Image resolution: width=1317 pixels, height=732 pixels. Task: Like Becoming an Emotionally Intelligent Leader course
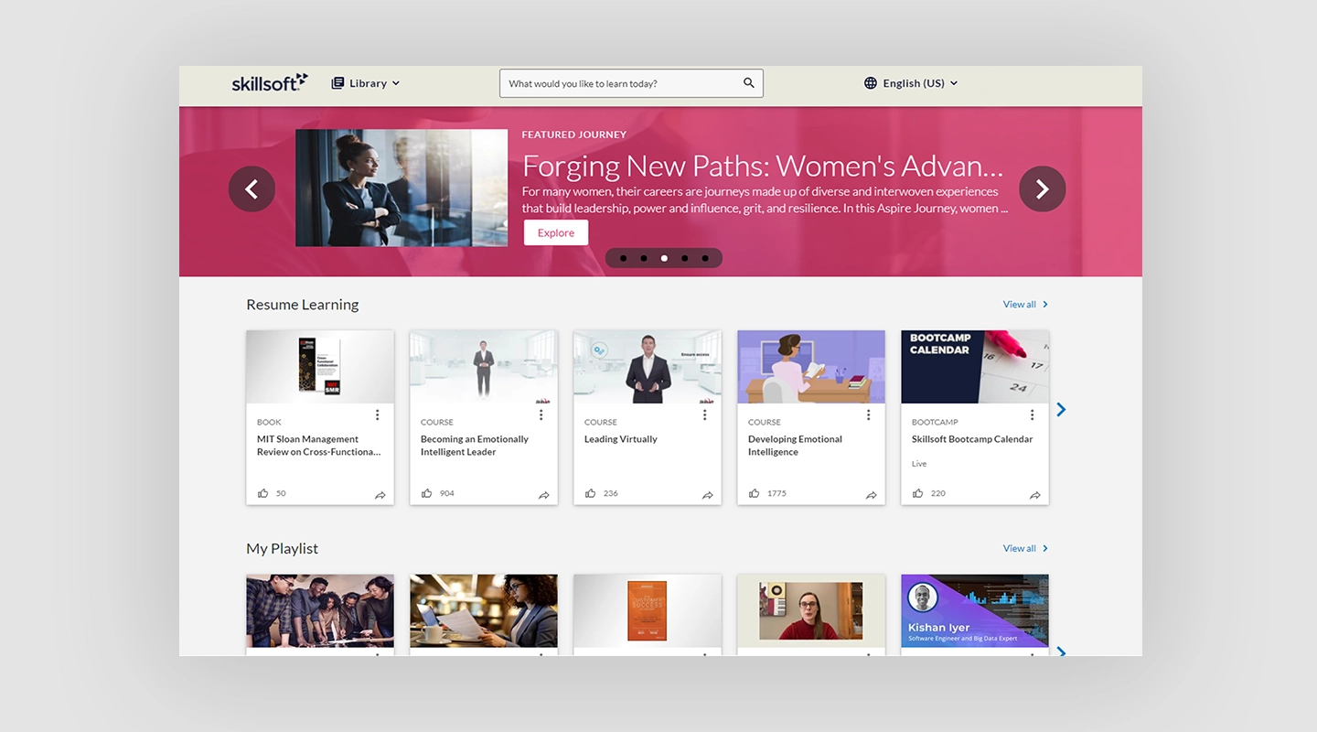[x=427, y=493]
